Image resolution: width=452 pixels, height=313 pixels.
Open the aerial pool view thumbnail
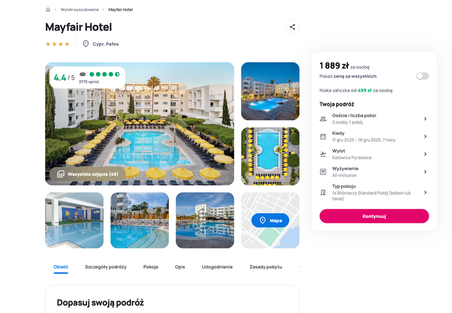(x=270, y=156)
